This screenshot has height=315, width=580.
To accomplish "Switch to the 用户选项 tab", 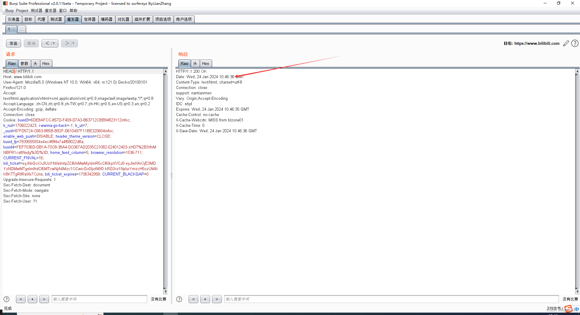I will click(x=184, y=19).
